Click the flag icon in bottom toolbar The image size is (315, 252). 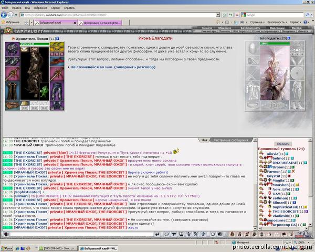[x=284, y=234]
